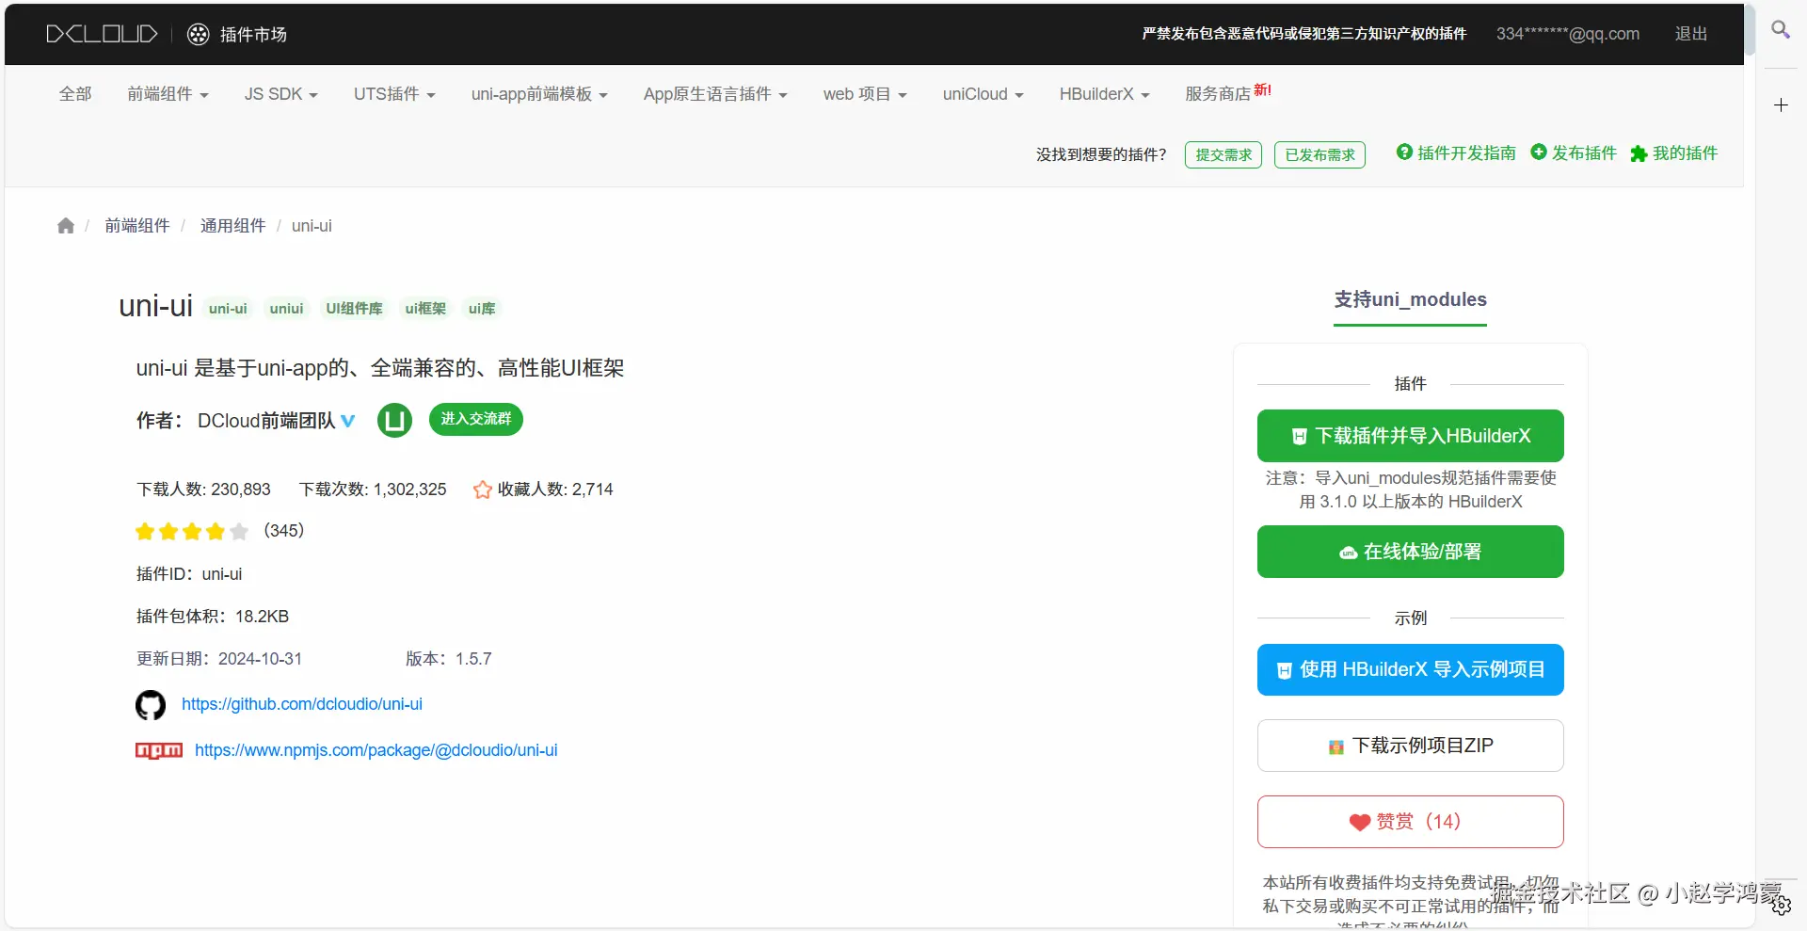The image size is (1807, 931).
Task: Expand the UTS插件 dropdown menu
Action: (394, 94)
